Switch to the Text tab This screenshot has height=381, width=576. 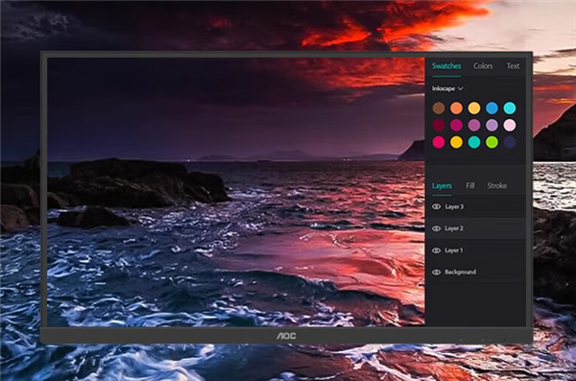coord(513,66)
